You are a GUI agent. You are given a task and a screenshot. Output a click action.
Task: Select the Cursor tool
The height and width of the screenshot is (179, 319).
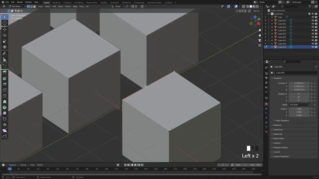pyautogui.click(x=4, y=23)
